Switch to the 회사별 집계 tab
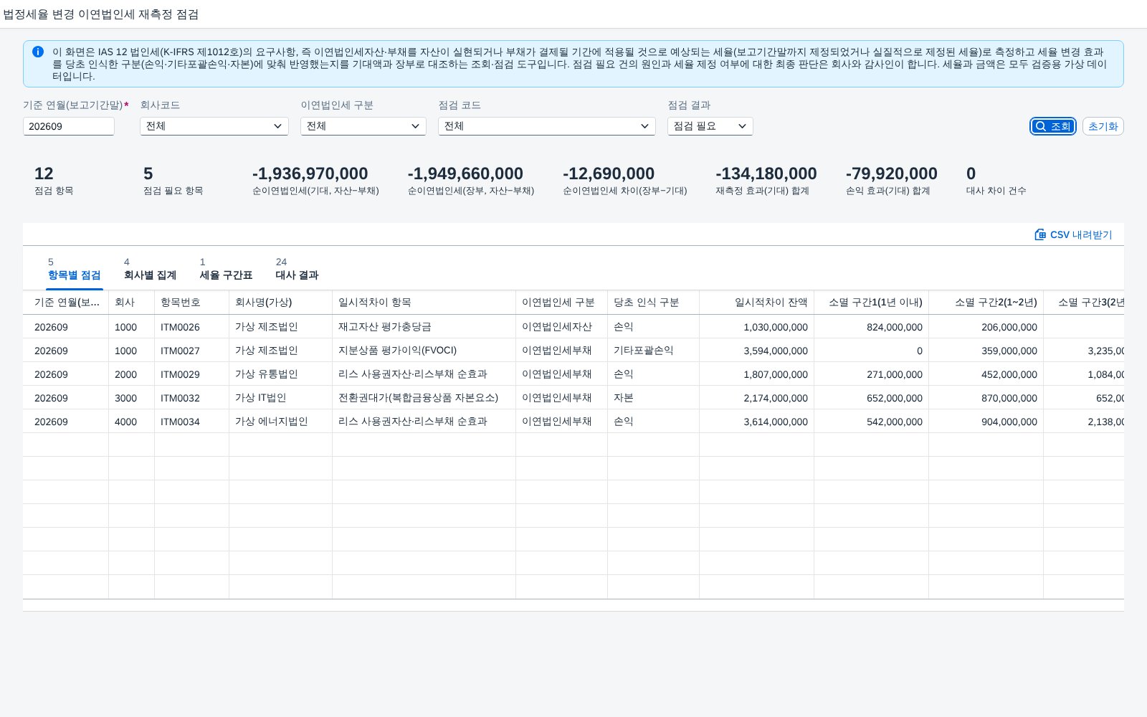The height and width of the screenshot is (717, 1147). tap(150, 269)
